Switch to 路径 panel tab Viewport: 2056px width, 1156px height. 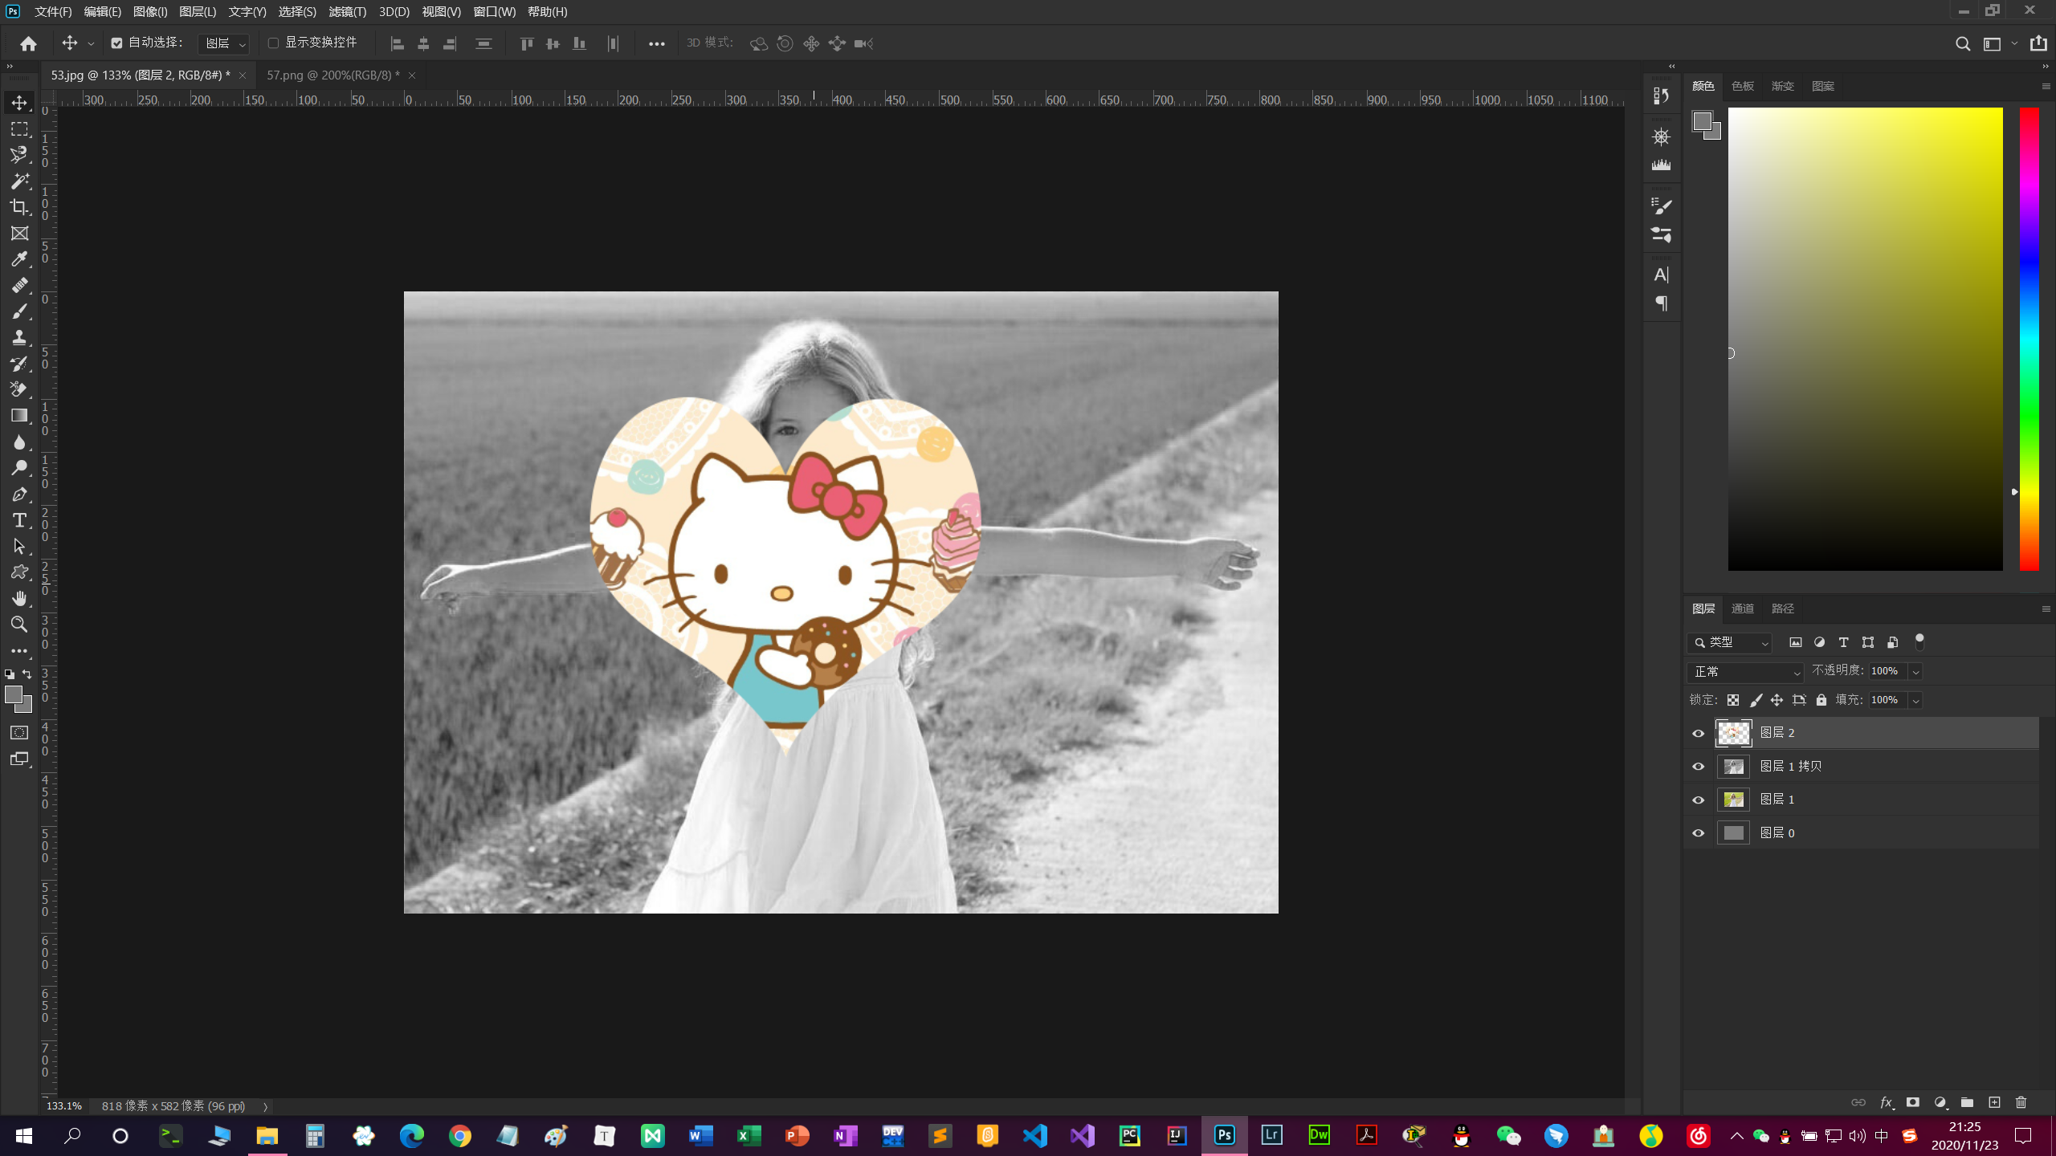pos(1782,609)
